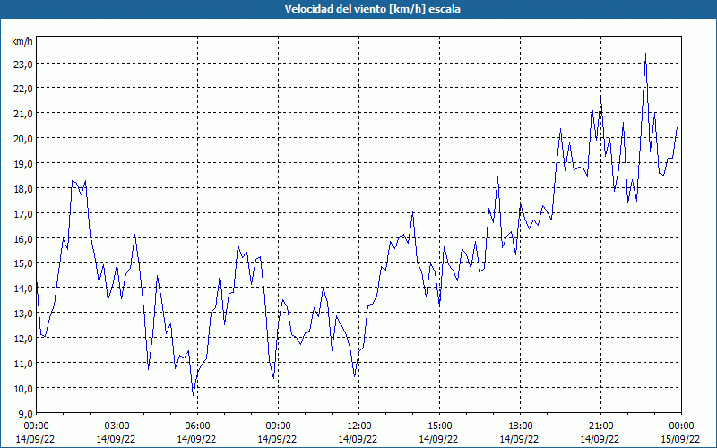Click the 00:00 label above 14/09/22
The image size is (717, 448).
coord(37,426)
